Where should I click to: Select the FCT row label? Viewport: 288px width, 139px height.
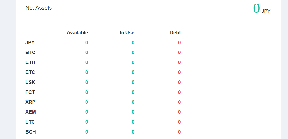pos(30,92)
